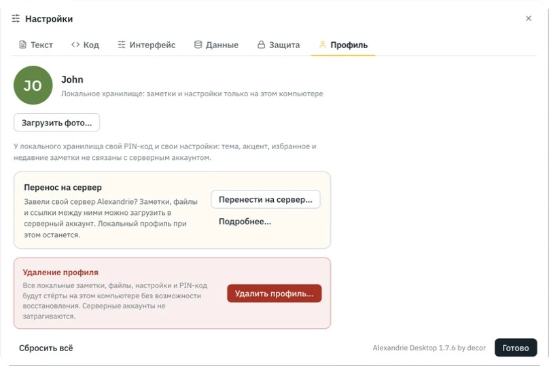The height and width of the screenshot is (366, 549).
Task: Click the Настройки dialog title
Action: pos(49,19)
